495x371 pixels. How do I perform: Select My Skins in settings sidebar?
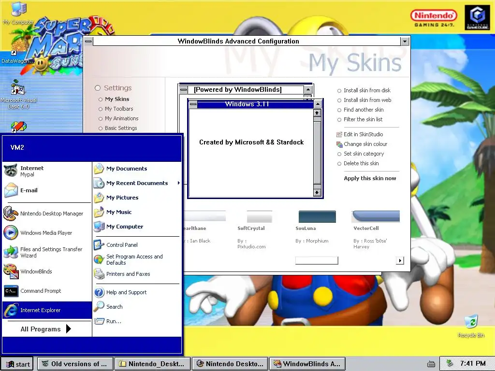(114, 99)
